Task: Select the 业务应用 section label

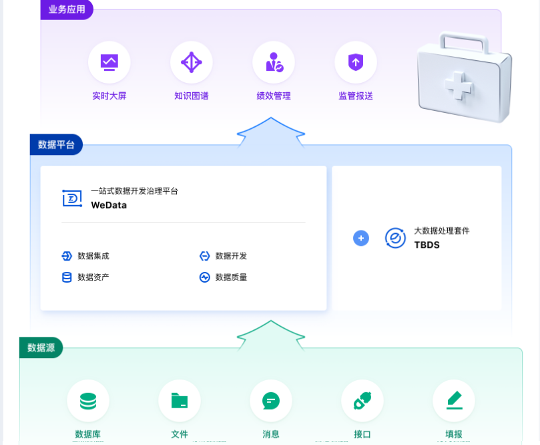Action: click(x=67, y=9)
